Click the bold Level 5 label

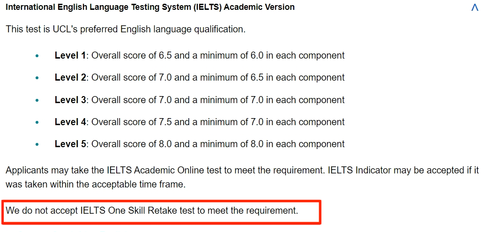click(70, 144)
